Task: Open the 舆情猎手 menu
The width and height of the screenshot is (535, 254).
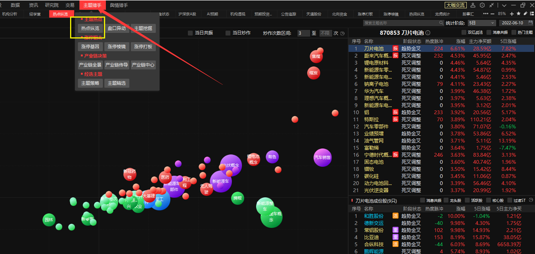Action: (119, 5)
